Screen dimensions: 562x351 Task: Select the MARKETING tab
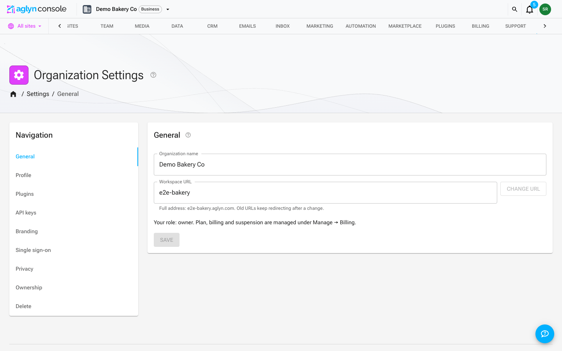point(320,26)
